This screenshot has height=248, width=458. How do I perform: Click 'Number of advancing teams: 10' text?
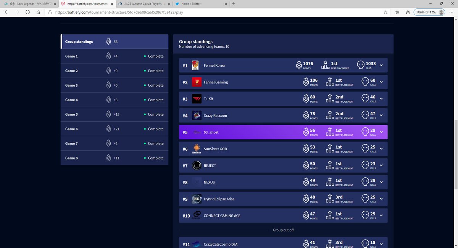tap(204, 47)
